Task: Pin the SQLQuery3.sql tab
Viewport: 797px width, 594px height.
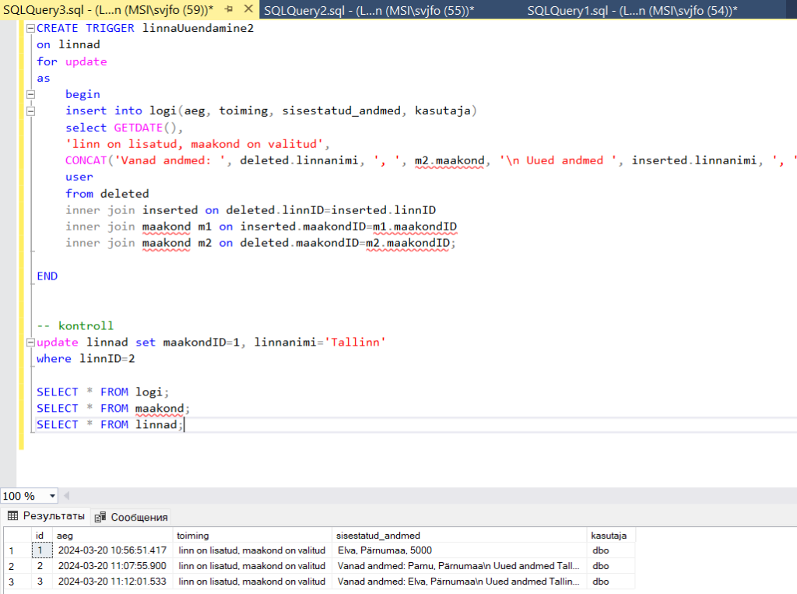Action: click(x=229, y=9)
